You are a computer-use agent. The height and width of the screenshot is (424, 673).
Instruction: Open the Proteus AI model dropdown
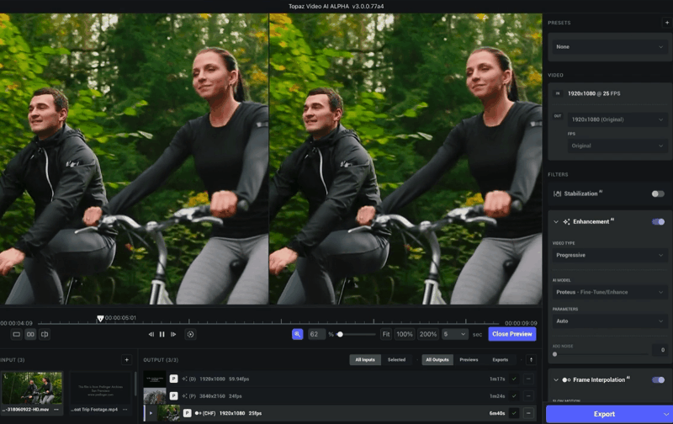point(609,292)
